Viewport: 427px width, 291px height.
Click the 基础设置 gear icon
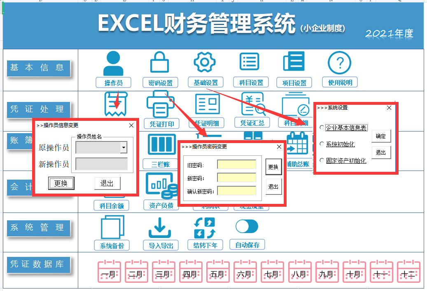point(205,62)
